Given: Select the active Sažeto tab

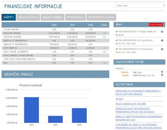Looking at the screenshot, I should (9, 17).
